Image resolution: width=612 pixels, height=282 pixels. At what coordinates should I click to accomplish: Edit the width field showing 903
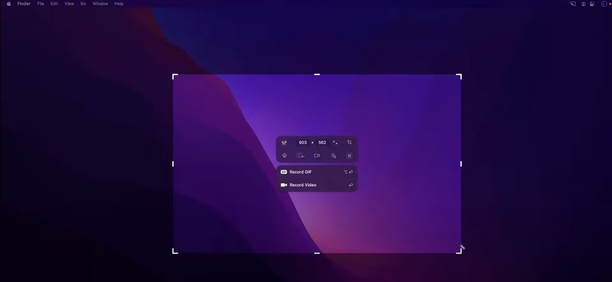(x=303, y=143)
